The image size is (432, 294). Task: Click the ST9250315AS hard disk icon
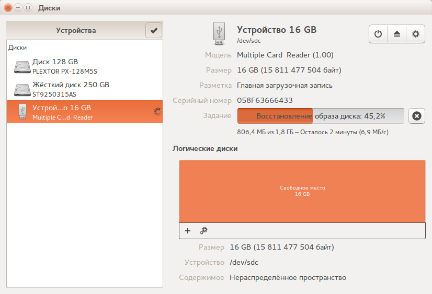pyautogui.click(x=22, y=90)
